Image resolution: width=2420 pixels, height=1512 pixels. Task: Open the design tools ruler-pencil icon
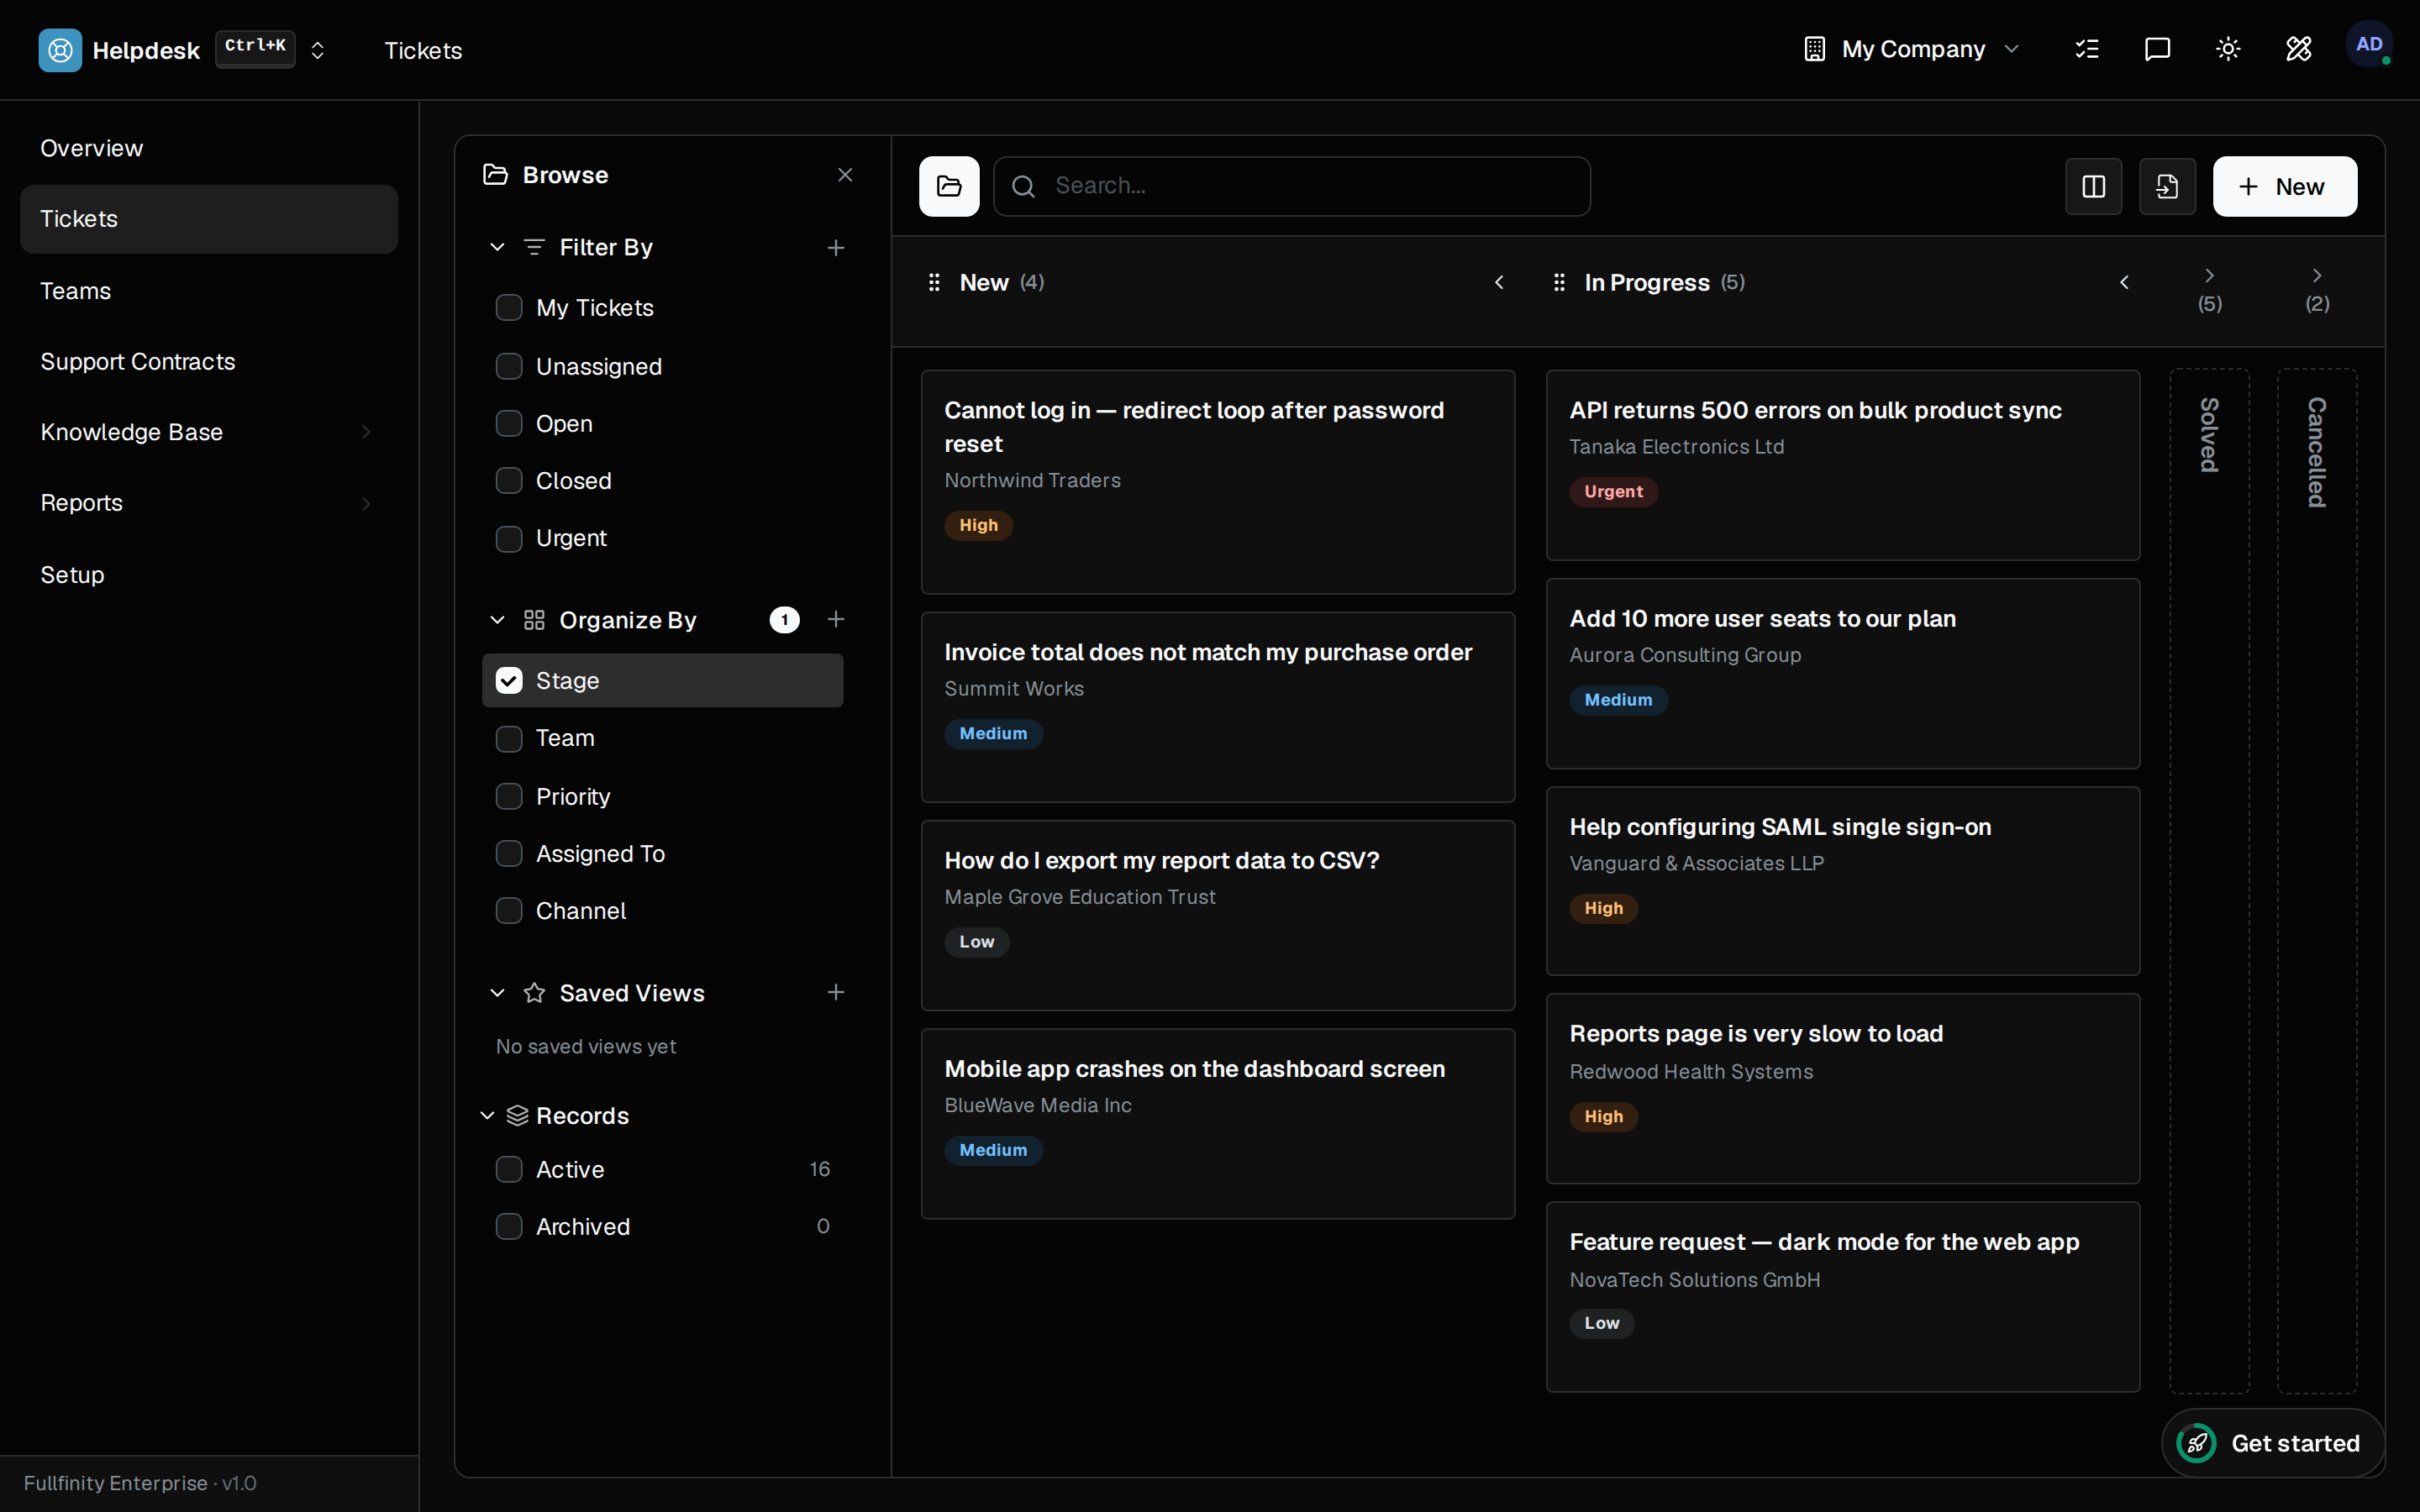[x=2298, y=49]
